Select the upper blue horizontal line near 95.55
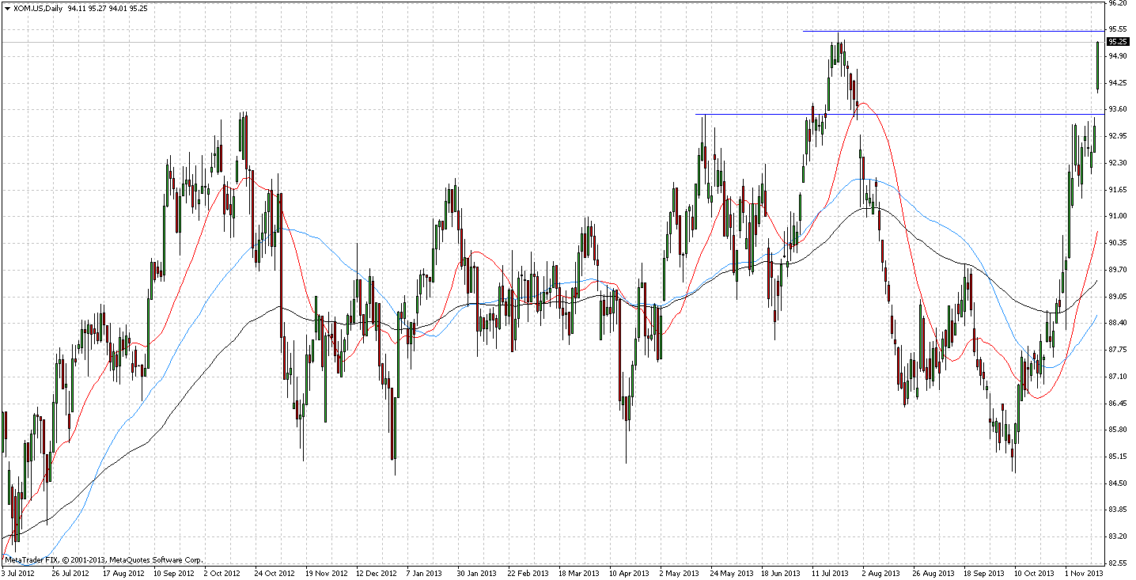The width and height of the screenshot is (1136, 580). pos(949,31)
